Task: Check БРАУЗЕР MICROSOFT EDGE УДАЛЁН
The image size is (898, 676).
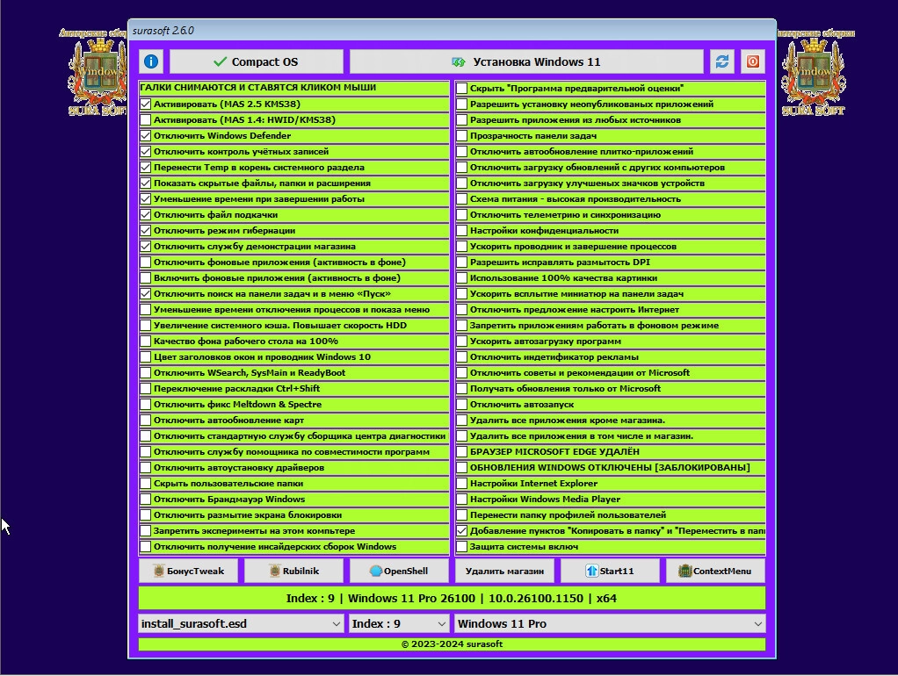Action: (461, 451)
